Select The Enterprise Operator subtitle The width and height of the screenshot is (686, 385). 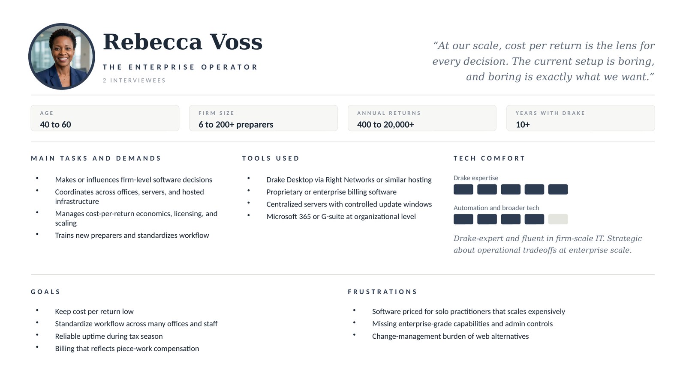[180, 67]
